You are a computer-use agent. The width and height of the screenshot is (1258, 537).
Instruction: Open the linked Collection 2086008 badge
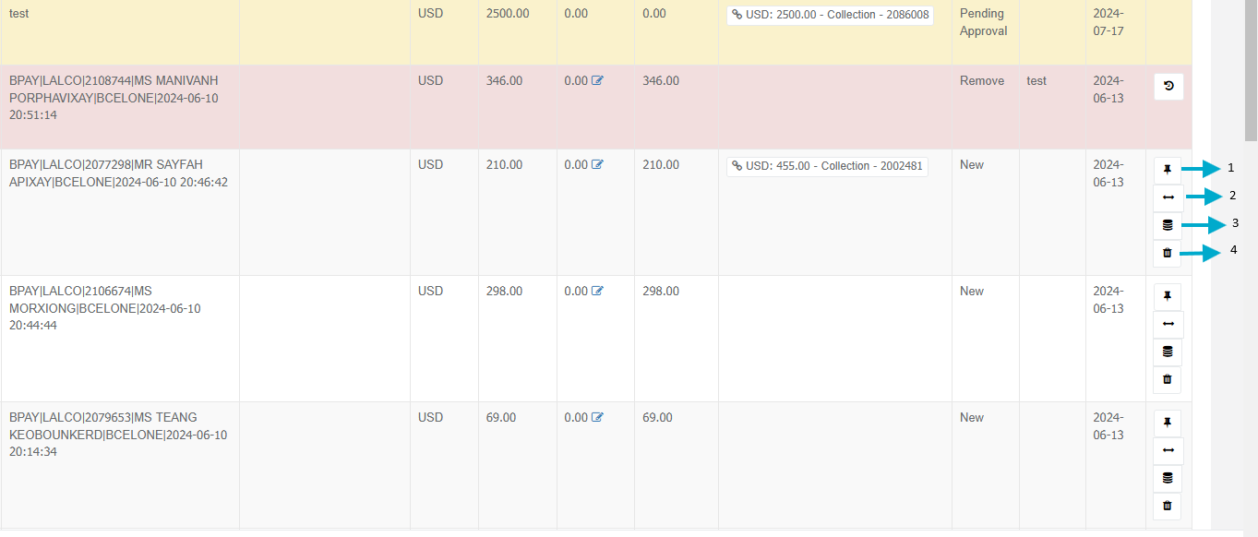tap(830, 16)
